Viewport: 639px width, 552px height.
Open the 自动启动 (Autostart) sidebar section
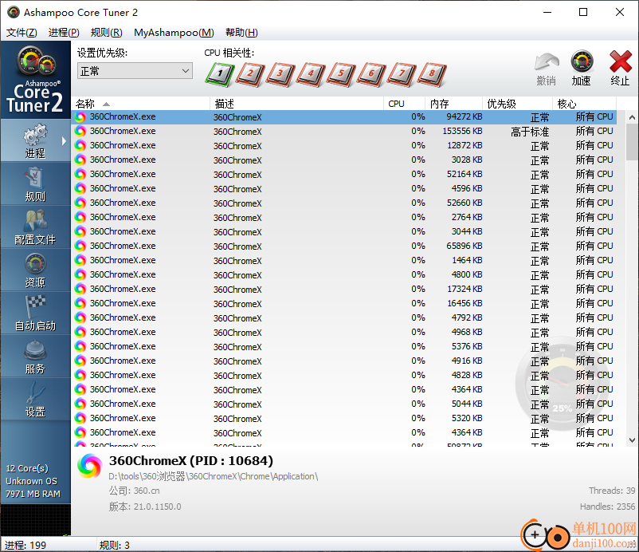[x=35, y=313]
